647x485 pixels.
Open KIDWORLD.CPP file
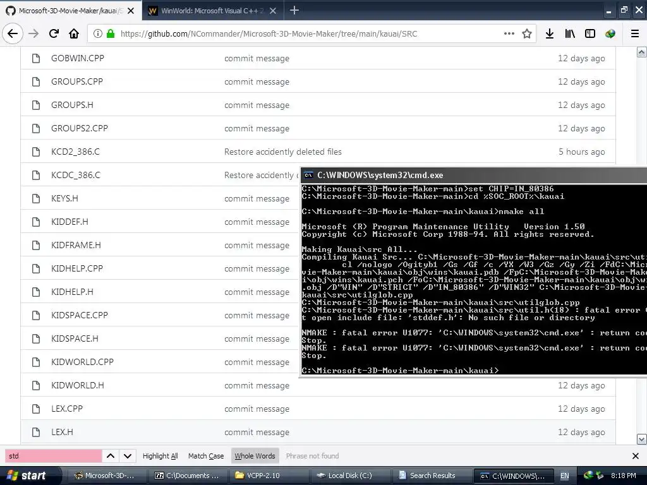82,362
